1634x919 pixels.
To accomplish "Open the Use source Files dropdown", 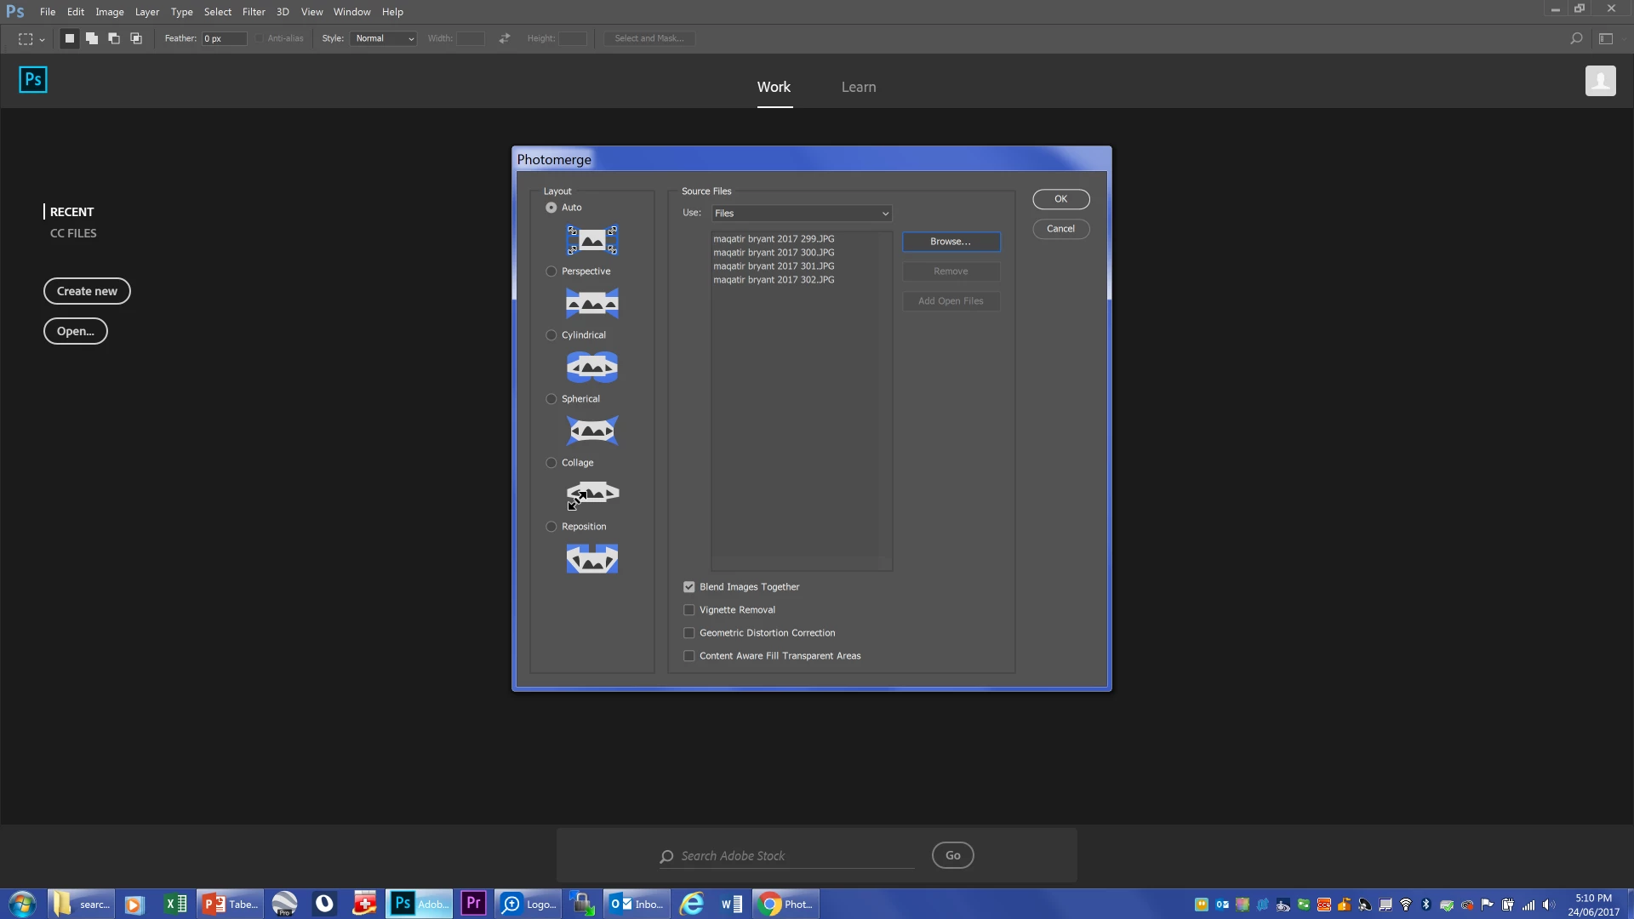I will (802, 214).
